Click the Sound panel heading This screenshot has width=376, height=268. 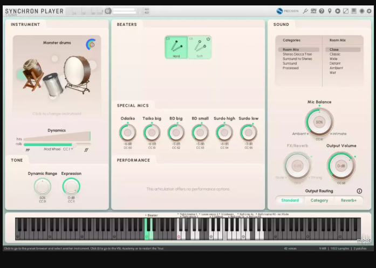pos(281,24)
